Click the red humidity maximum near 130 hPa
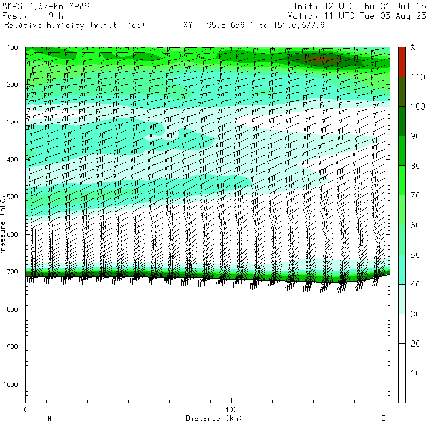 point(319,59)
